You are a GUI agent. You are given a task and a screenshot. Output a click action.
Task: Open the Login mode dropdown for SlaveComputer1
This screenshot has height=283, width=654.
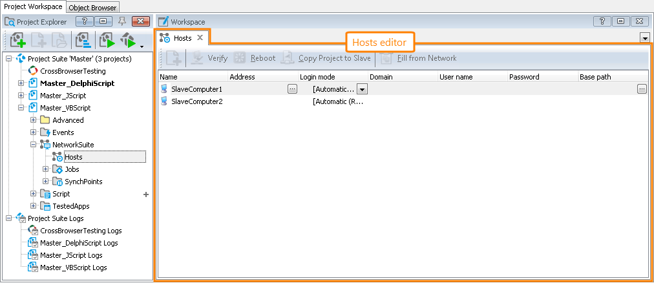coord(362,89)
